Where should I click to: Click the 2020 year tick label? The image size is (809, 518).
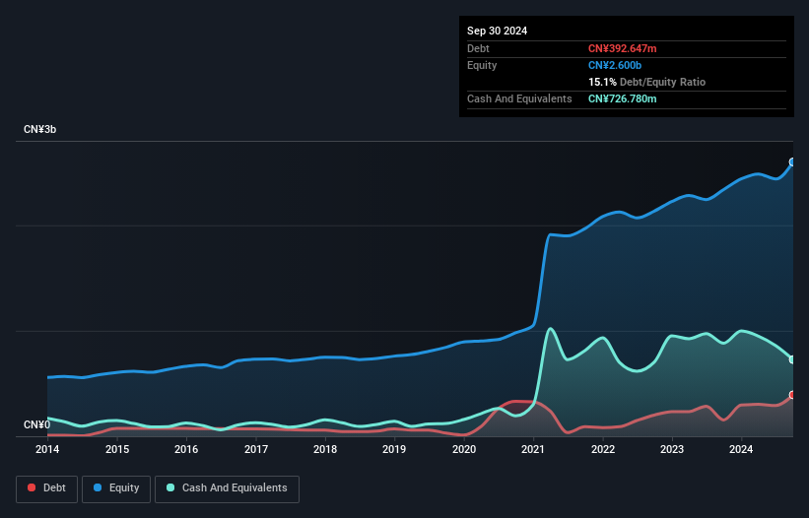[x=464, y=450]
